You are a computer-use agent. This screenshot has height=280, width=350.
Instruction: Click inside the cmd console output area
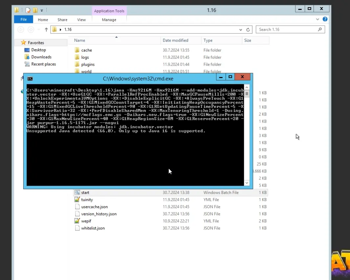pos(135,135)
